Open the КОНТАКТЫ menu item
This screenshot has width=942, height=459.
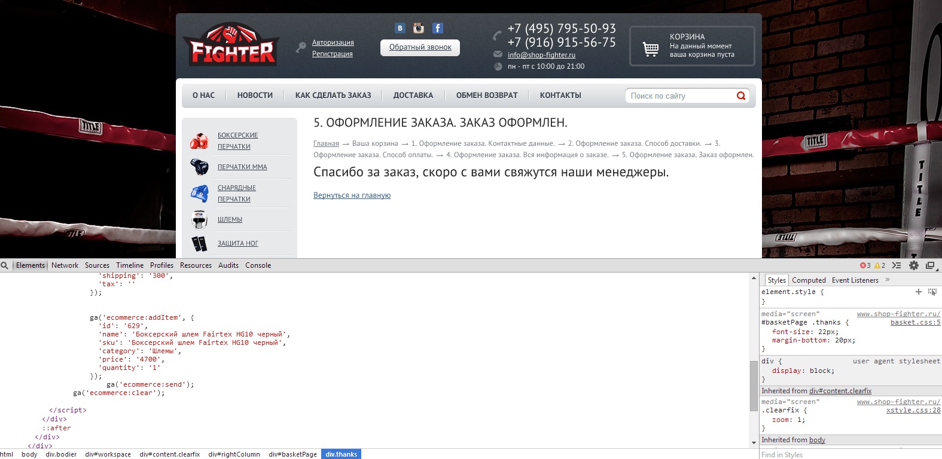point(560,96)
